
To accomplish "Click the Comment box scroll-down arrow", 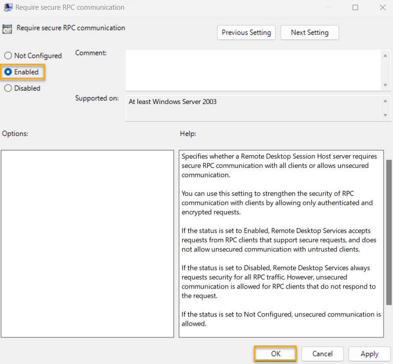I will point(386,85).
